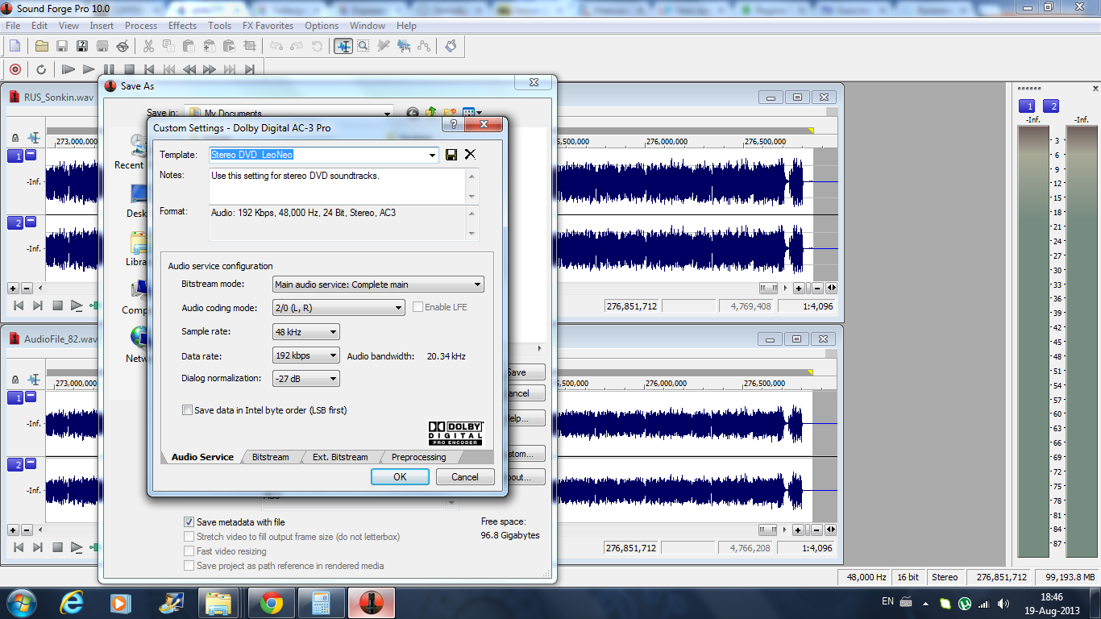This screenshot has width=1101, height=619.
Task: Click the Record button in transport bar
Action: point(15,69)
